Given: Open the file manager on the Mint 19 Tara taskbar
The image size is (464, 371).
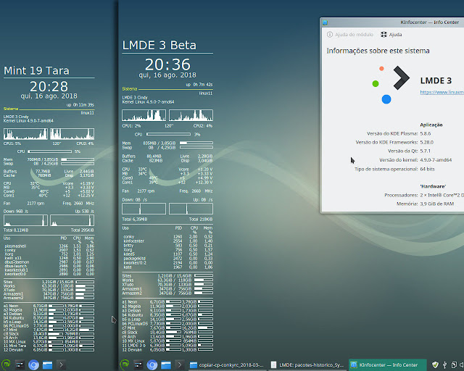Looking at the screenshot, I should click(x=47, y=364).
